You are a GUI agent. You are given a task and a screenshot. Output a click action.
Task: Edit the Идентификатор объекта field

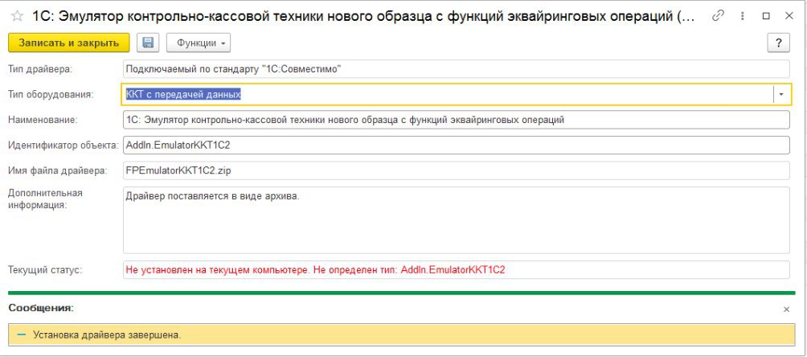pyautogui.click(x=456, y=145)
